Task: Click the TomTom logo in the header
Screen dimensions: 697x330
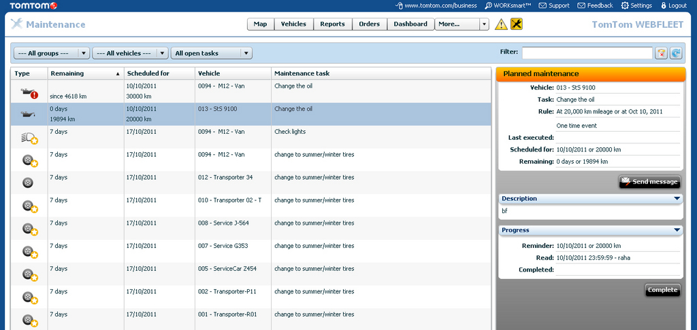Action: pos(33,5)
